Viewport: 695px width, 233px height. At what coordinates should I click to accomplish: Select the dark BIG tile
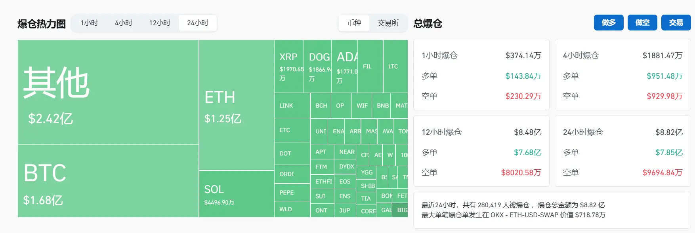pos(400,210)
